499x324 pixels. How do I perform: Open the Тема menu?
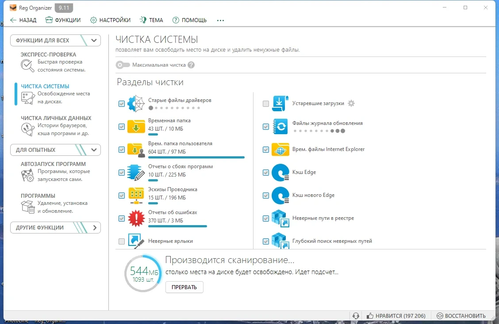pos(151,20)
